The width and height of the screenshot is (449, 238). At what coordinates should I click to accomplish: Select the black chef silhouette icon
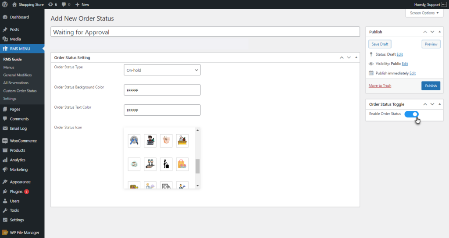(166, 164)
